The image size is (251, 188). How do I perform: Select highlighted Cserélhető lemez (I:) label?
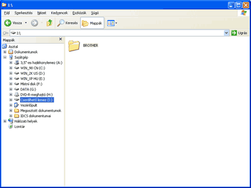coord(37,100)
